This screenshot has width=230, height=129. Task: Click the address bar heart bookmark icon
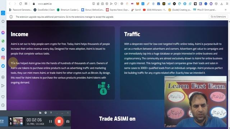(x=116, y=4)
